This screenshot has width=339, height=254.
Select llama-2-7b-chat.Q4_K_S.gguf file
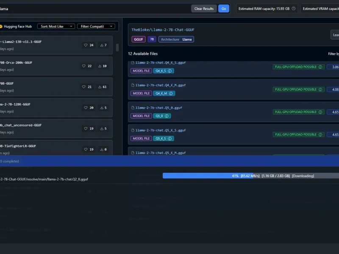233,69
